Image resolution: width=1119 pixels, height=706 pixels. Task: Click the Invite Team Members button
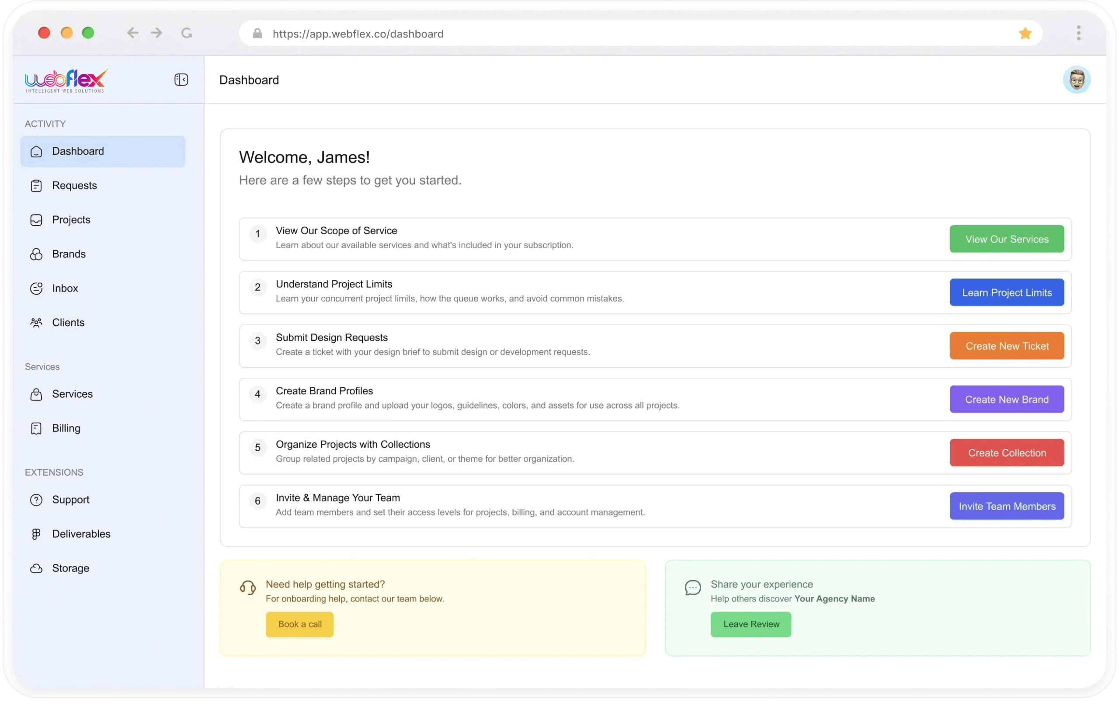[x=1007, y=506]
